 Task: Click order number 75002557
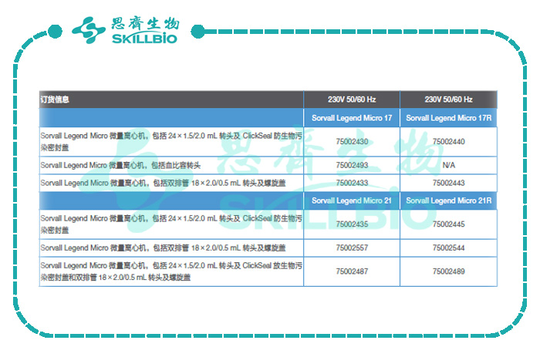(352, 248)
